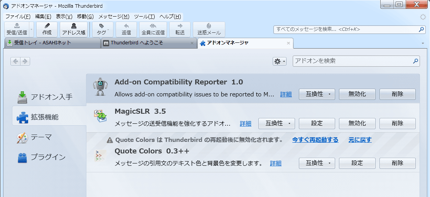Open 詳細 link for Add-on Compatibility Reporter
The width and height of the screenshot is (430, 197).
tap(286, 94)
